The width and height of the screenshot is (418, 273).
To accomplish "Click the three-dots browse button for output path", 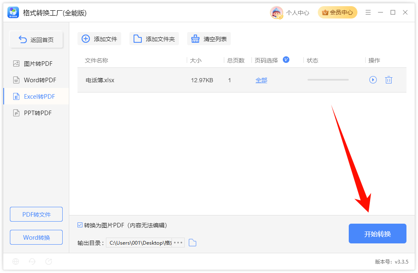I will 178,243.
